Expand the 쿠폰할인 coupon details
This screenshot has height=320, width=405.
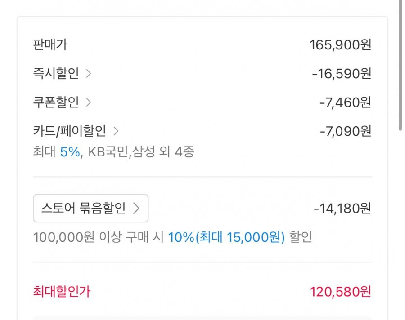pos(56,102)
